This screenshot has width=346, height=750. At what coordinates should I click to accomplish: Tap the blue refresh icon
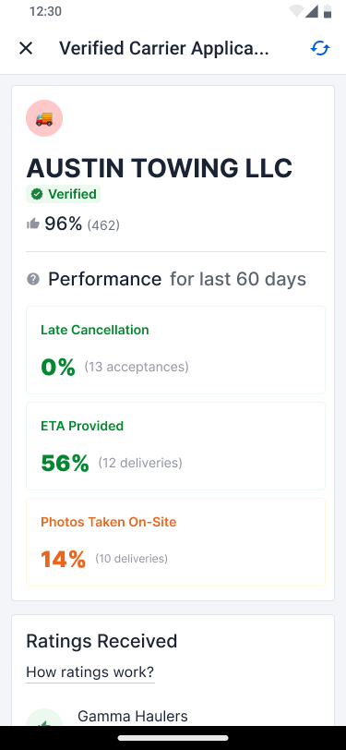pos(320,48)
